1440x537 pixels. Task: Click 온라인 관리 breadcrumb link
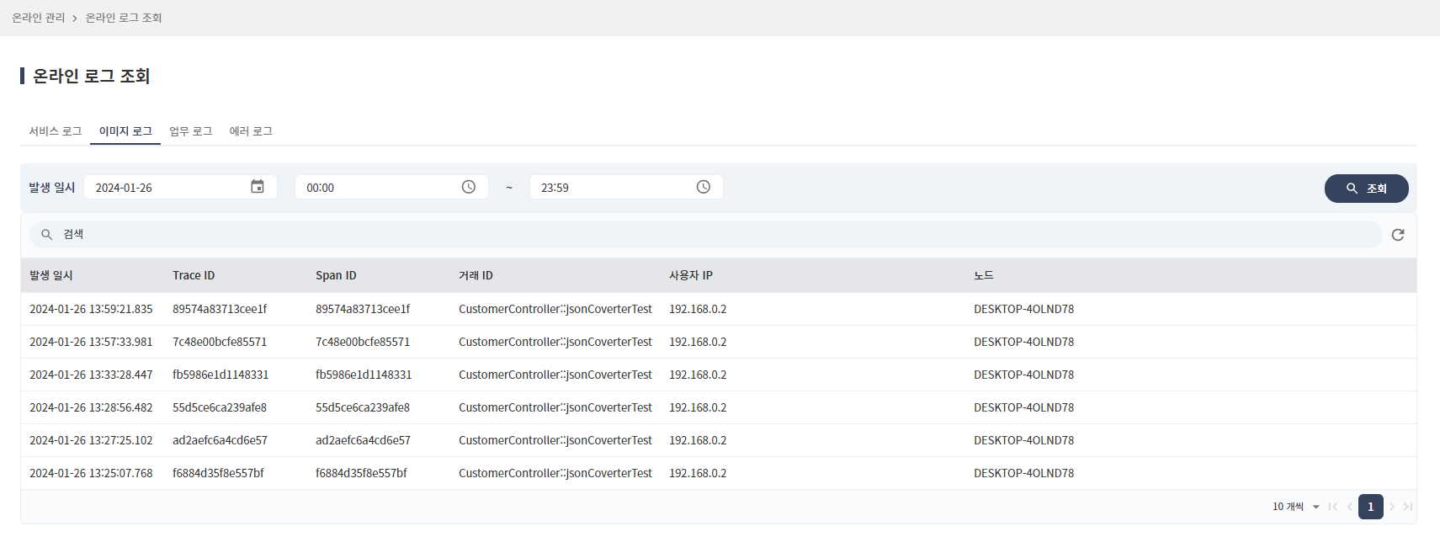tap(39, 18)
